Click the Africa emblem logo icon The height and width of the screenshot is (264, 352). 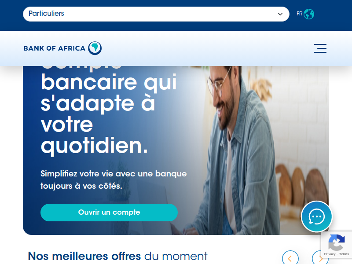click(95, 48)
